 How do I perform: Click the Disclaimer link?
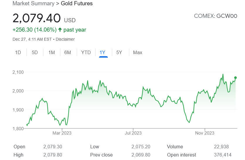(65, 39)
